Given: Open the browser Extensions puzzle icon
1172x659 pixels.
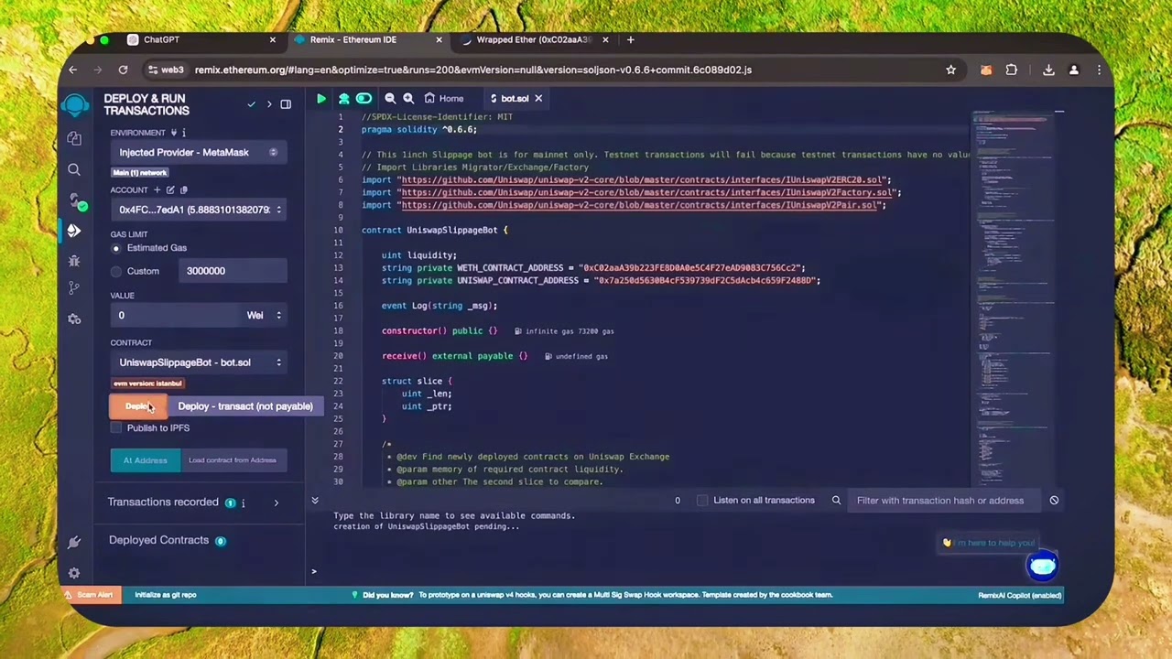Looking at the screenshot, I should (x=1011, y=70).
